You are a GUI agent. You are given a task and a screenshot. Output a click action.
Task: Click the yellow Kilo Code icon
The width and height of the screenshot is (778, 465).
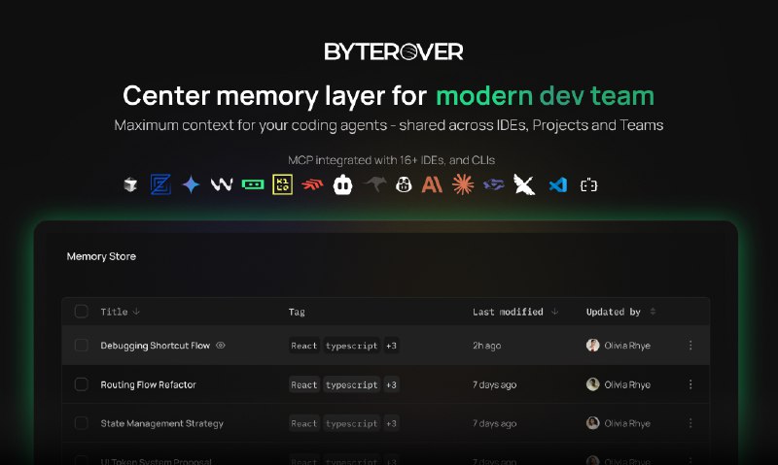[282, 184]
